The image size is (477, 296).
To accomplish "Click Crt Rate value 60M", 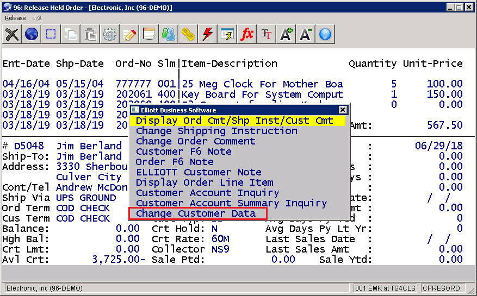I will pos(220,239).
